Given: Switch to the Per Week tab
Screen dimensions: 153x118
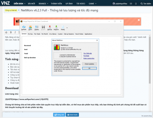Looking at the screenshot, I should pos(37,34).
